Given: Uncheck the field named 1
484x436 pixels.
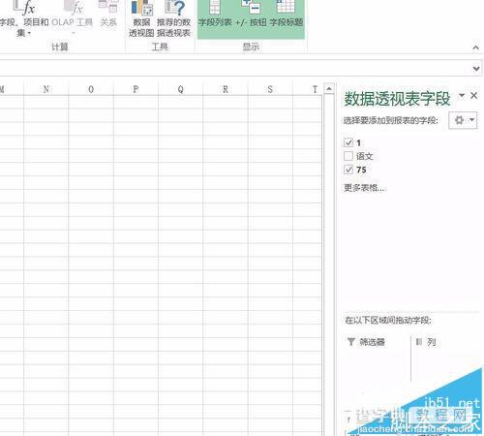Looking at the screenshot, I should (348, 142).
